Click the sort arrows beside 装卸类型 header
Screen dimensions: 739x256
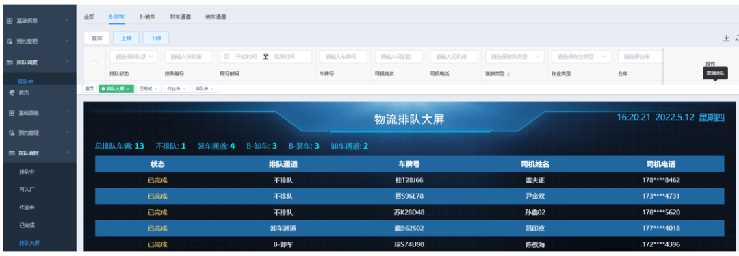pos(508,74)
